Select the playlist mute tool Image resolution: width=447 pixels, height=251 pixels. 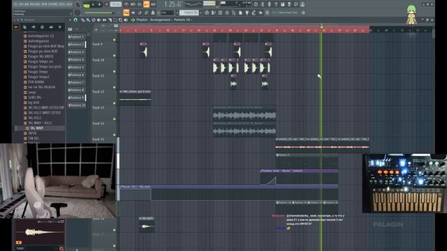[99, 20]
